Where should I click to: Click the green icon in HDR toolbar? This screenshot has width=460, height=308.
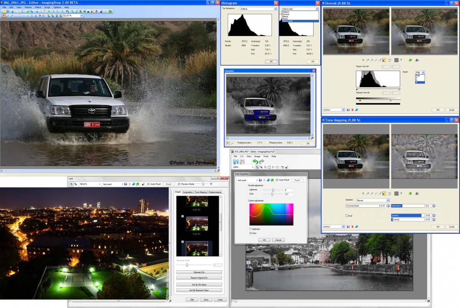pos(137,184)
